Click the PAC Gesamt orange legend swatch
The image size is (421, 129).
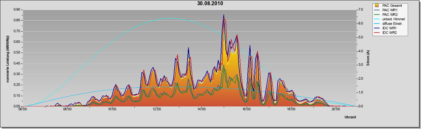pos(377,5)
